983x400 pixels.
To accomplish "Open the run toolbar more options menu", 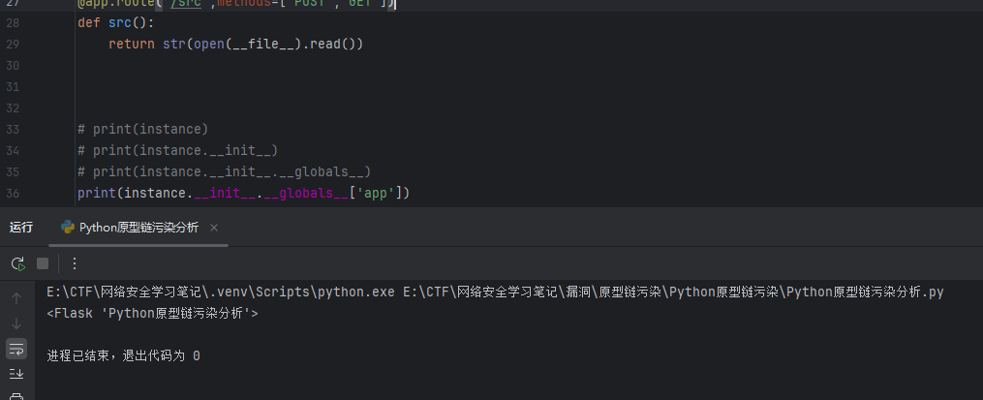I will click(x=75, y=263).
